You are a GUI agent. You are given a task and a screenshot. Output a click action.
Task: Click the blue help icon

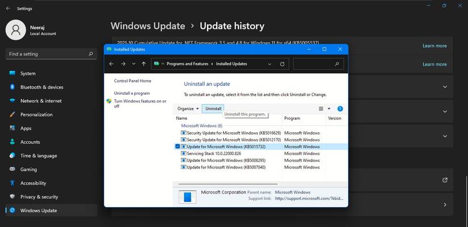(340, 109)
